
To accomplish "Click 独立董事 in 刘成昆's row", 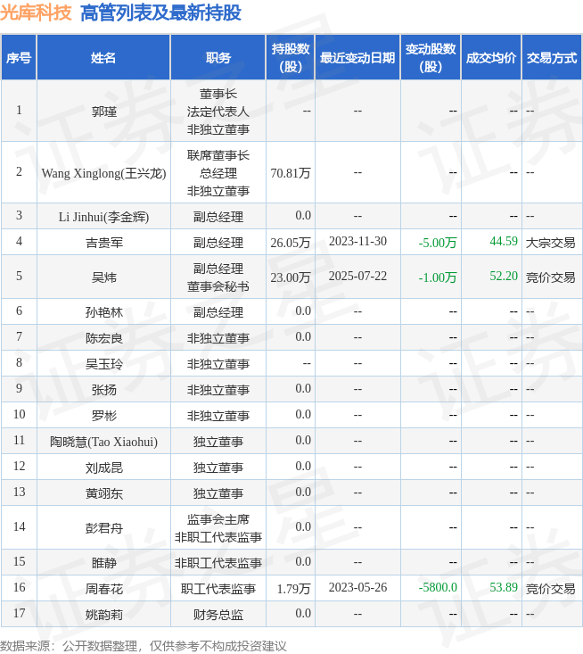I will [x=218, y=468].
